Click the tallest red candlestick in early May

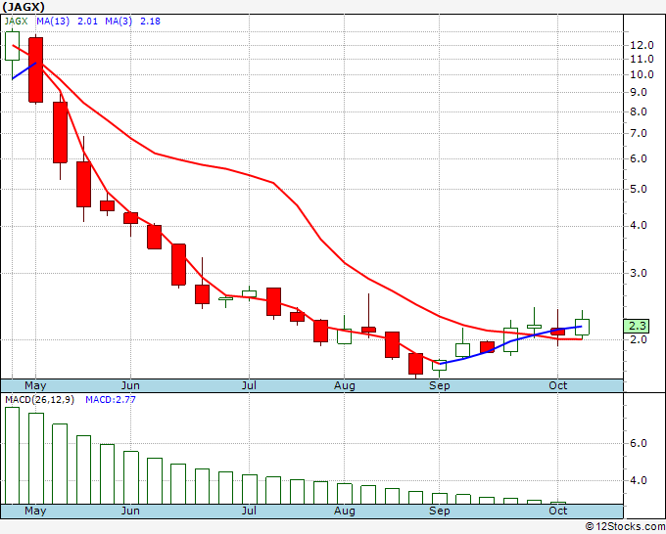point(36,68)
